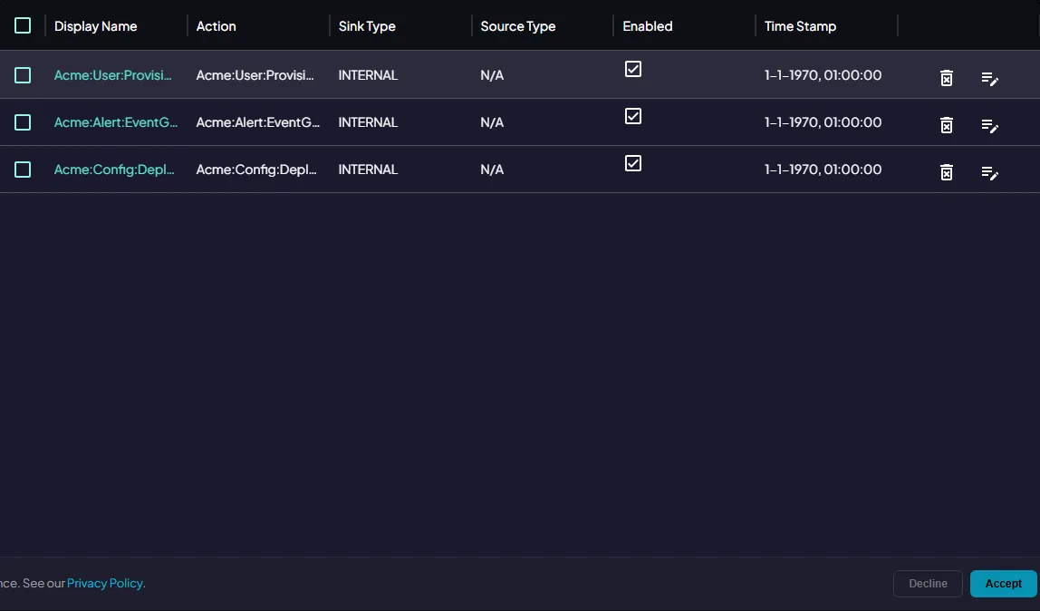1040x611 pixels.
Task: Click INTERNAL sink type in Acme:Alert row
Action: point(368,122)
